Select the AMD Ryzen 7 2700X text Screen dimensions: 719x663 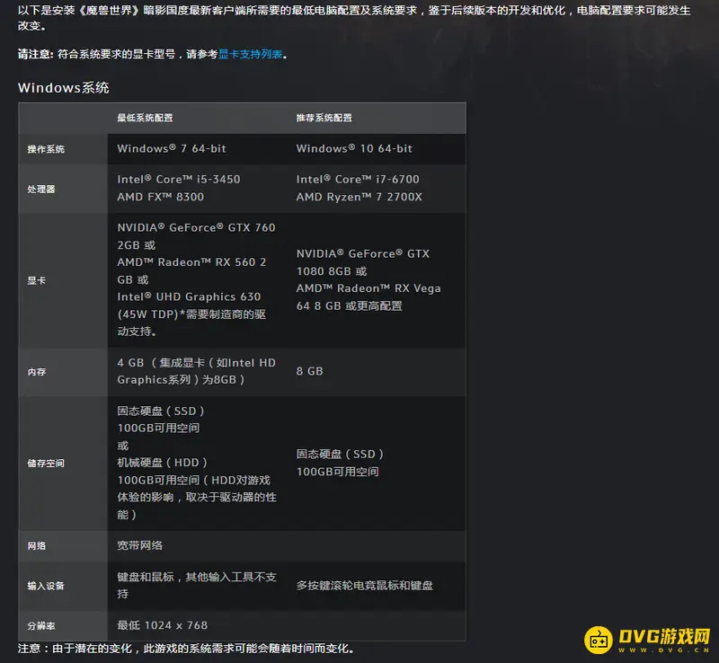tap(359, 197)
